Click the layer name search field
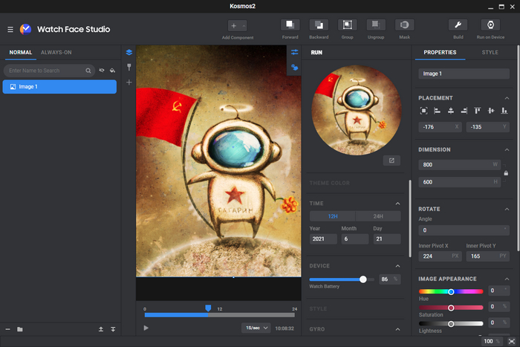Image resolution: width=520 pixels, height=347 pixels. 45,71
